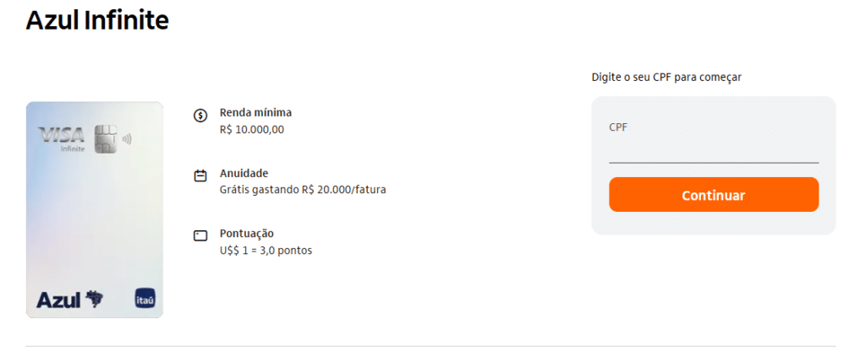Screen dimensions: 866x362
Task: Focus the CPF input field
Action: point(714,151)
